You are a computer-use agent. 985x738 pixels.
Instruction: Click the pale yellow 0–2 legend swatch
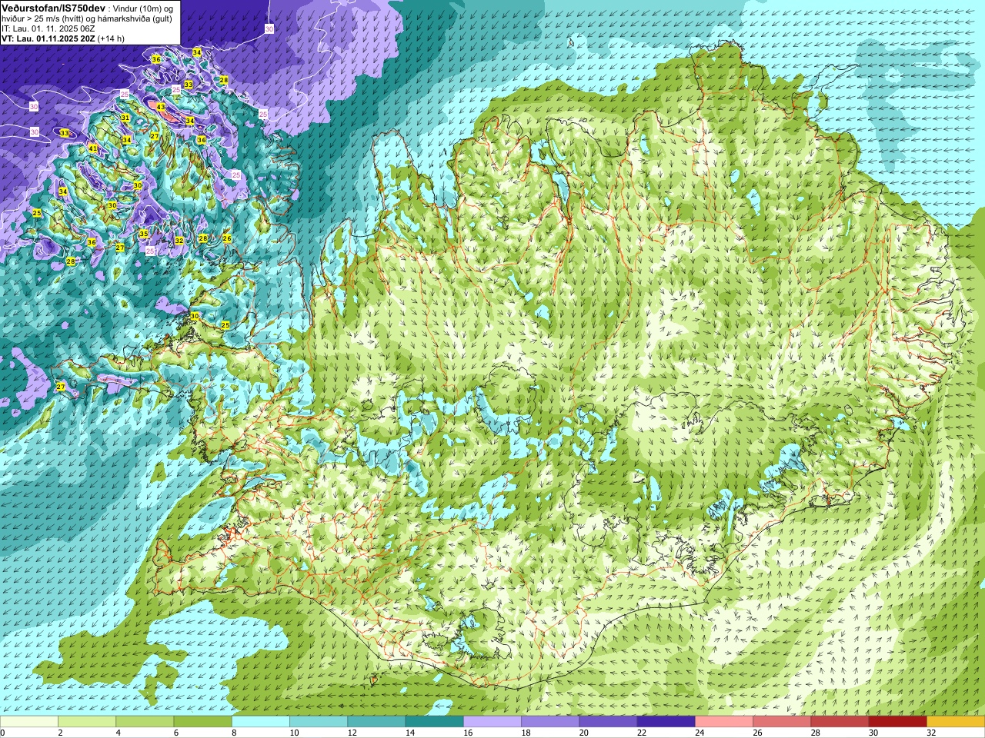(x=29, y=722)
